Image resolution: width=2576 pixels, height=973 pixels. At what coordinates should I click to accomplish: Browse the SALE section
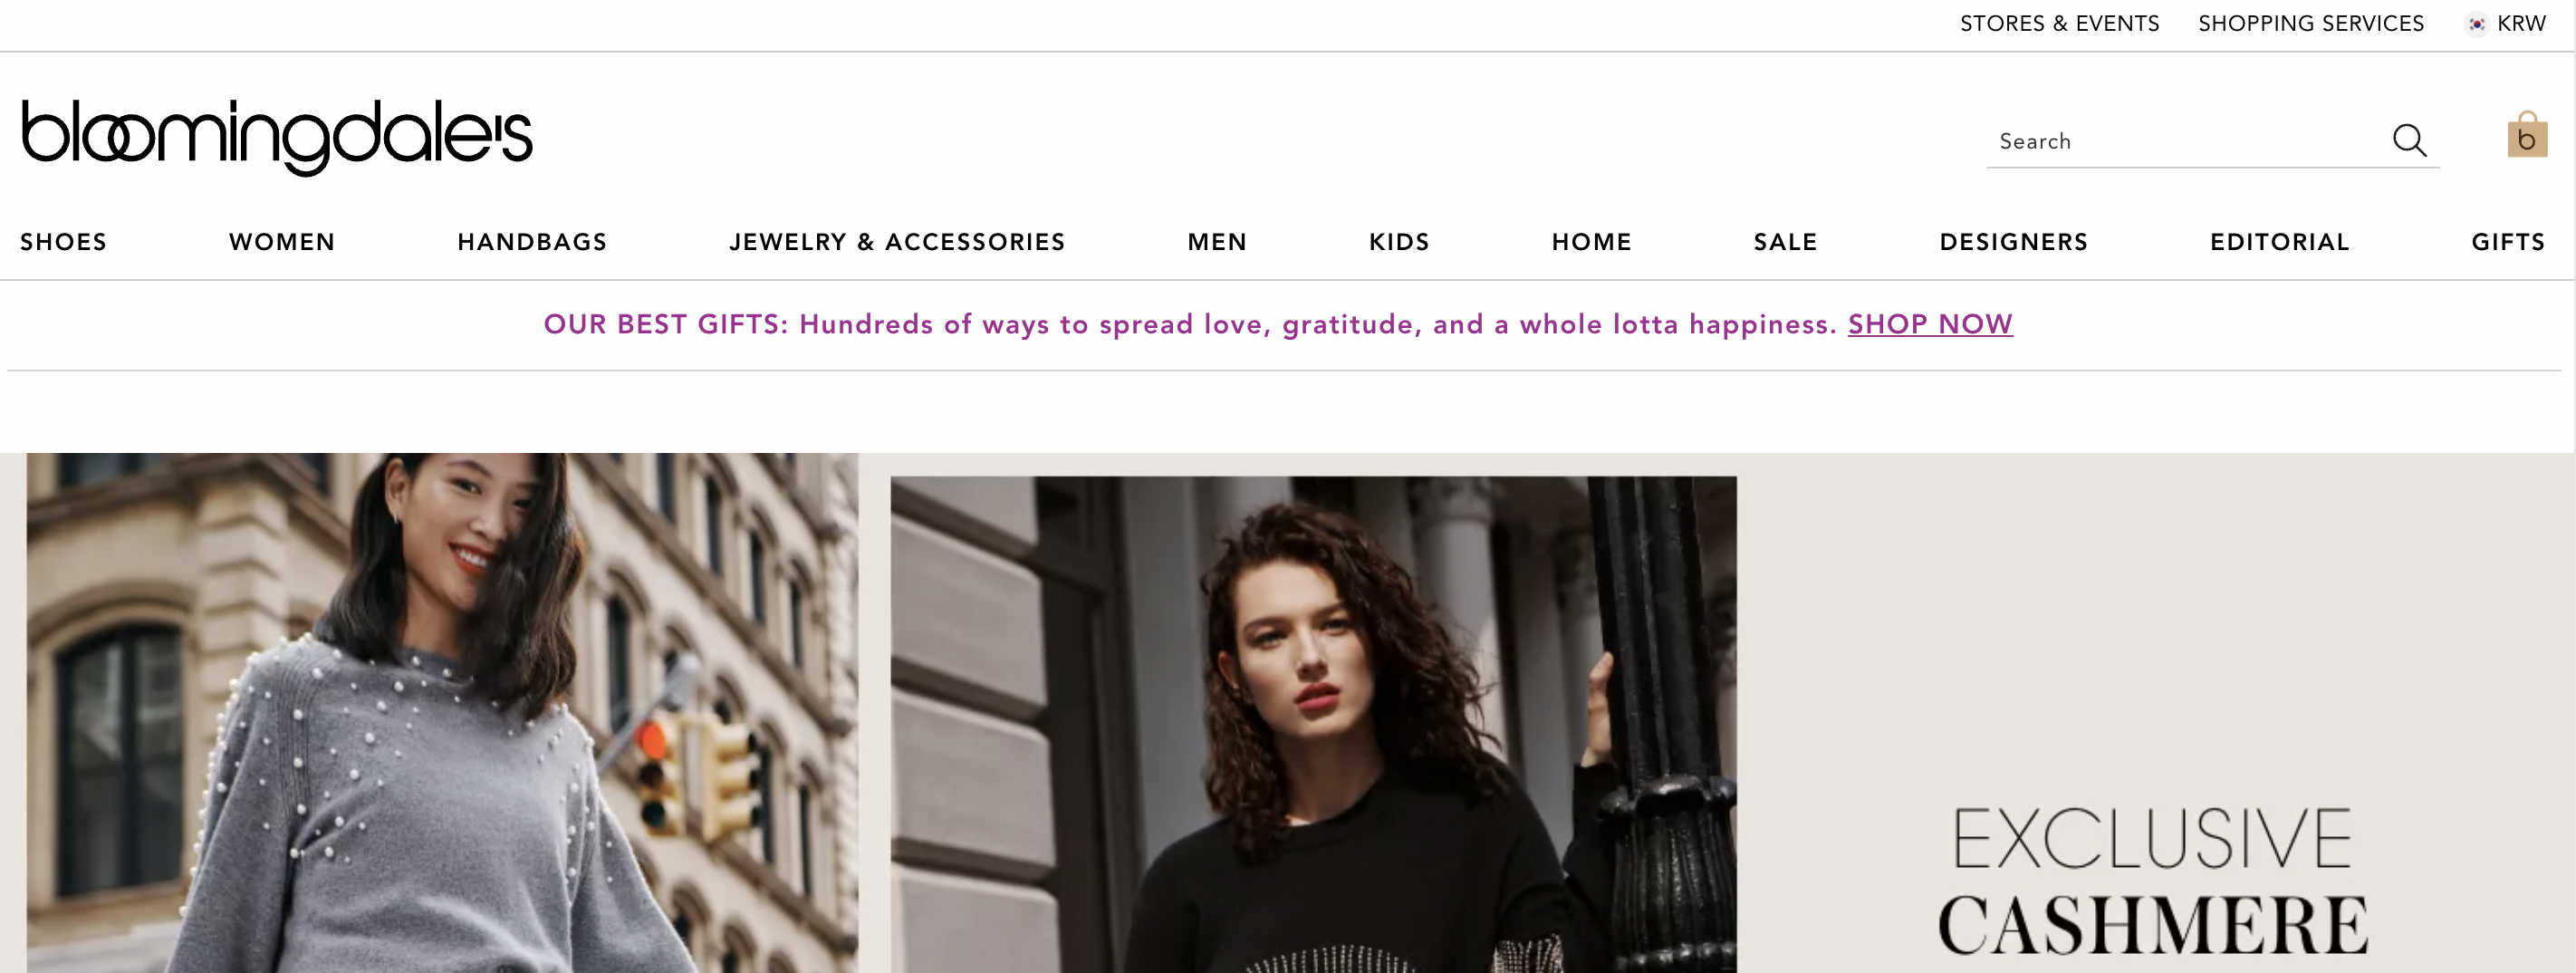(x=1785, y=242)
